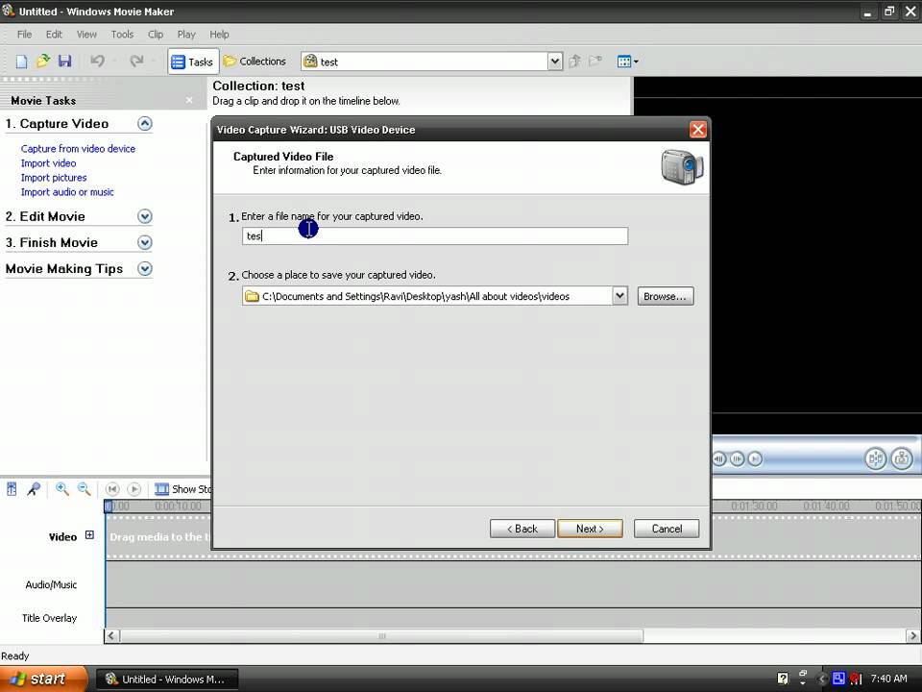Open the File menu
The image size is (922, 692).
[24, 35]
